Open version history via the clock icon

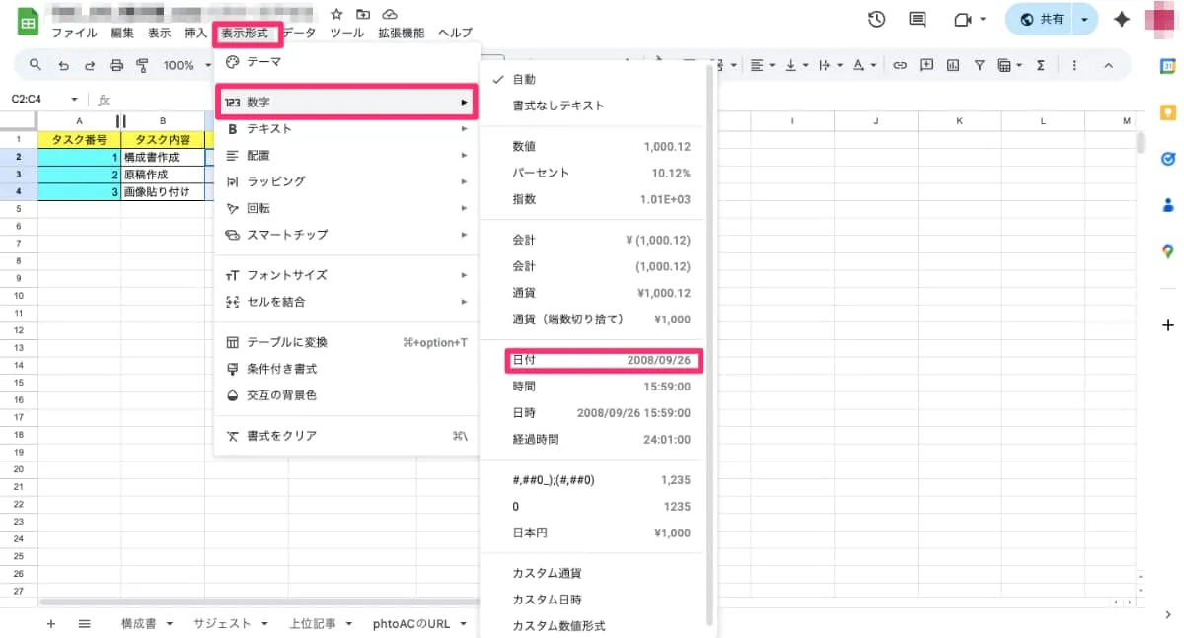876,18
